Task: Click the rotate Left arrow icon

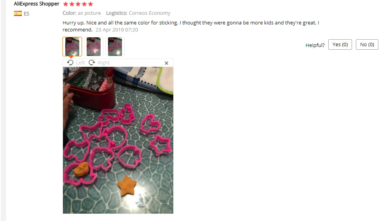Action: tap(70, 63)
